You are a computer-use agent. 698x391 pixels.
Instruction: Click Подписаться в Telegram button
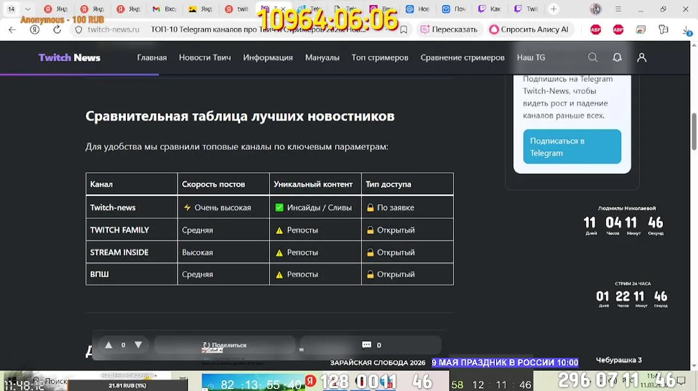pyautogui.click(x=572, y=147)
